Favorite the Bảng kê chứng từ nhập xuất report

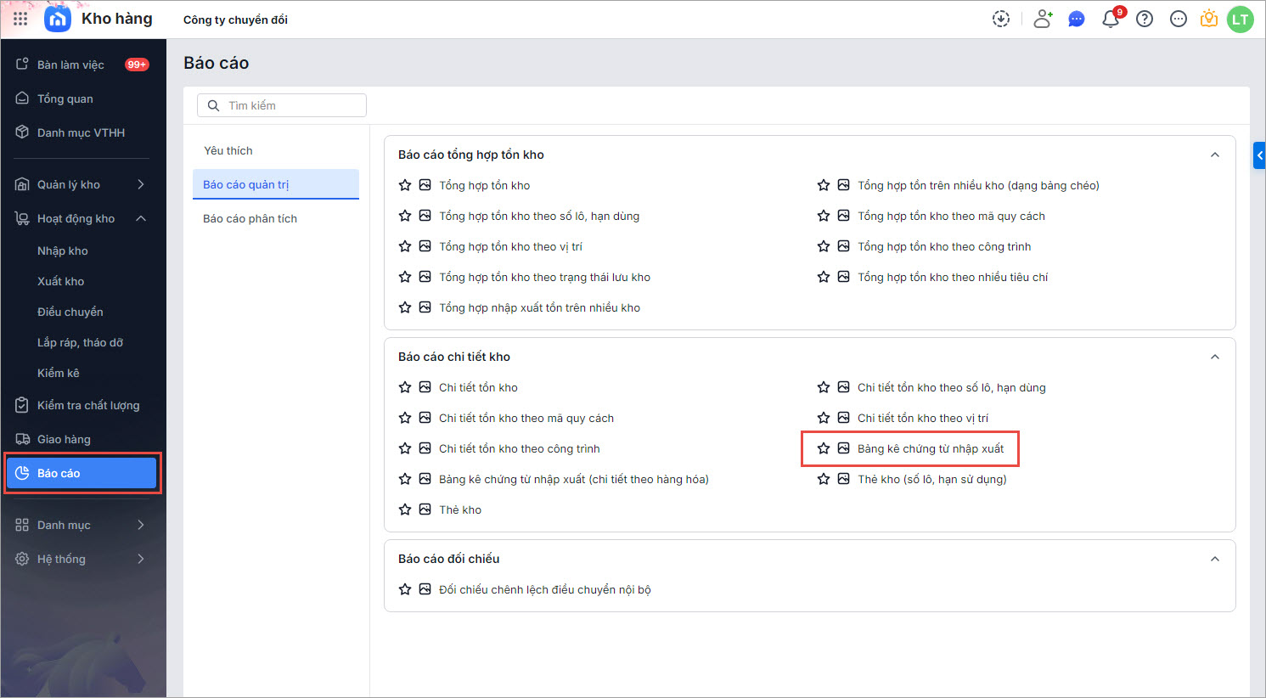[824, 448]
